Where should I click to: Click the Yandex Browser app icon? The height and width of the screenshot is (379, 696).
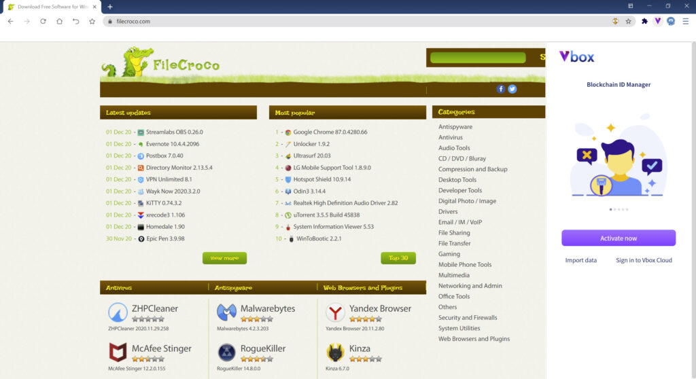[x=335, y=312]
